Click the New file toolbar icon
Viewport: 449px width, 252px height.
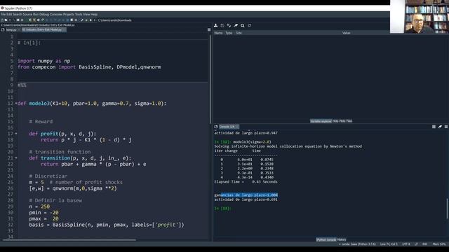click(1, 20)
